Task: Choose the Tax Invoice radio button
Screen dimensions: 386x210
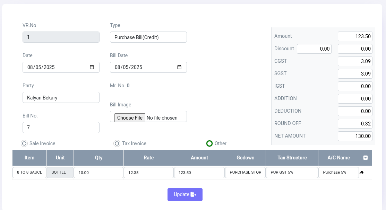Action: point(117,143)
